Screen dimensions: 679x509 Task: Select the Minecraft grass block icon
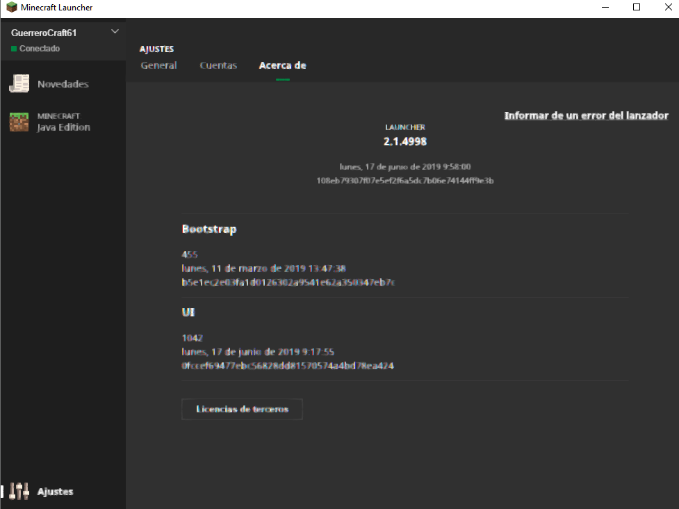(19, 122)
